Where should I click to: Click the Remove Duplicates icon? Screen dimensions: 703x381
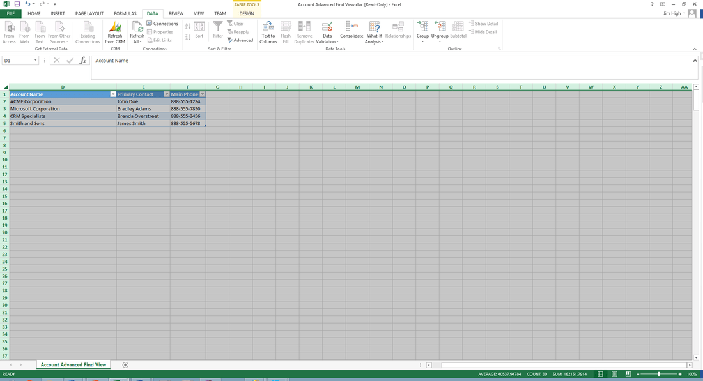(x=304, y=31)
